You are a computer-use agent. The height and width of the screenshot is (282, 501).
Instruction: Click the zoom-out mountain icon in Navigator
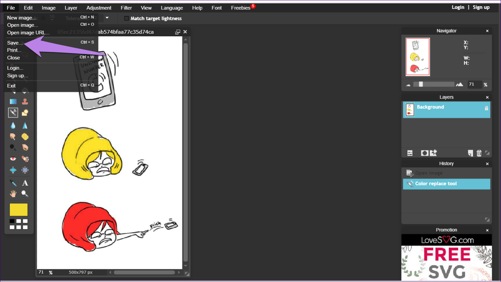tap(408, 85)
